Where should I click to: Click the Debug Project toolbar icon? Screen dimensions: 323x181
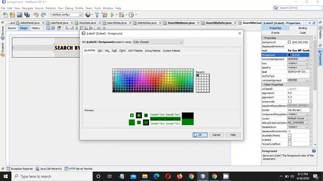pyautogui.click(x=122, y=15)
